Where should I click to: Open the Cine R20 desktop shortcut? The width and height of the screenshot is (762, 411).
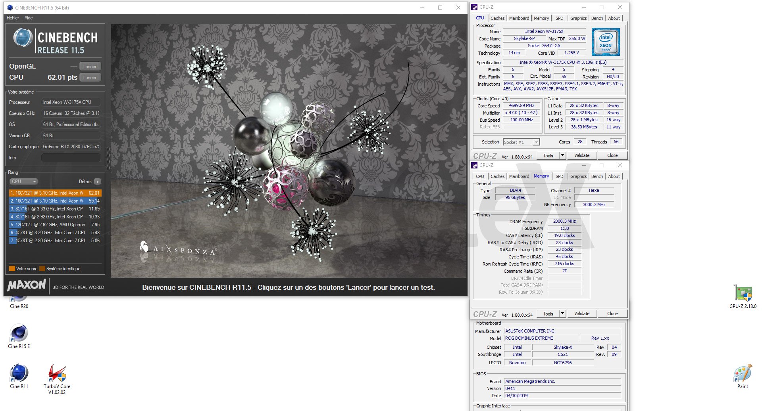pyautogui.click(x=19, y=302)
